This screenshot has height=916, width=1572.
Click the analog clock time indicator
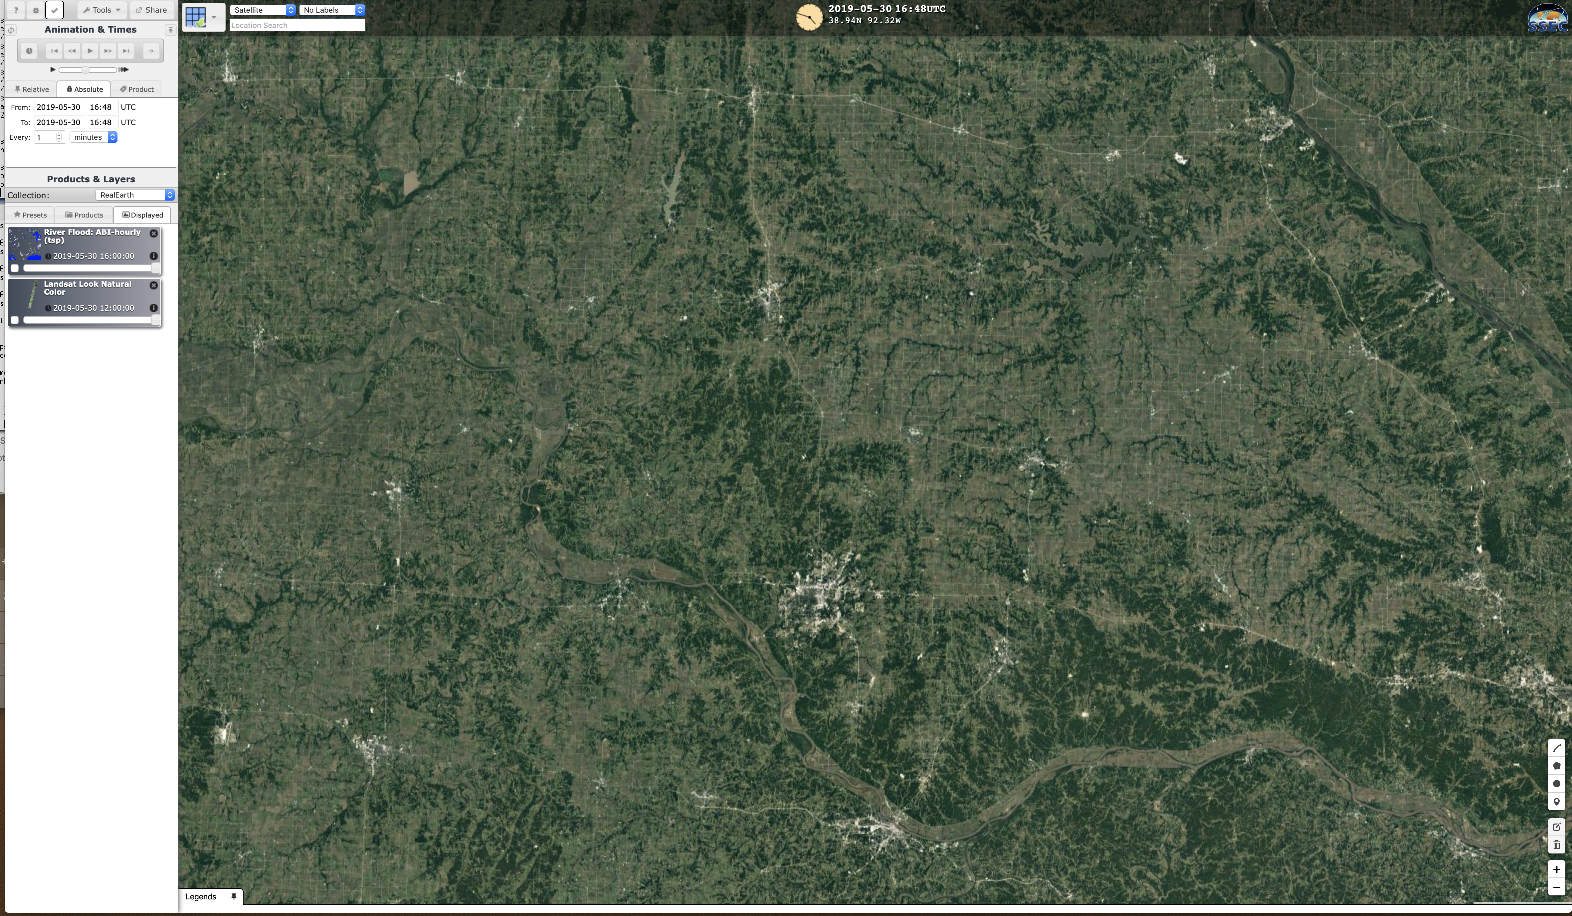click(809, 17)
